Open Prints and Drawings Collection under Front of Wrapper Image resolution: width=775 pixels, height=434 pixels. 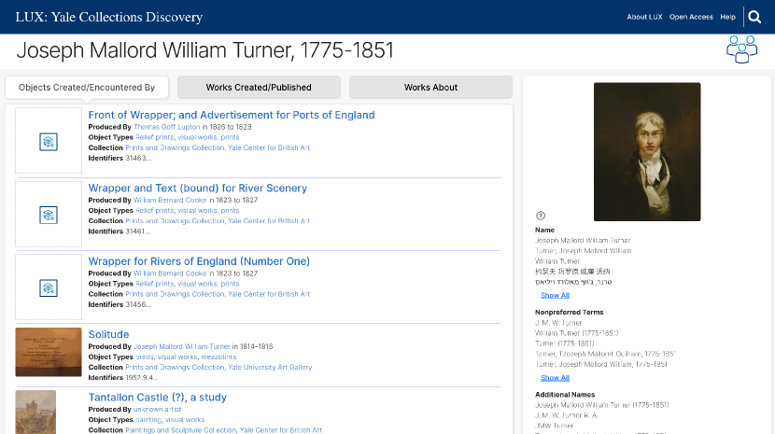tap(175, 147)
